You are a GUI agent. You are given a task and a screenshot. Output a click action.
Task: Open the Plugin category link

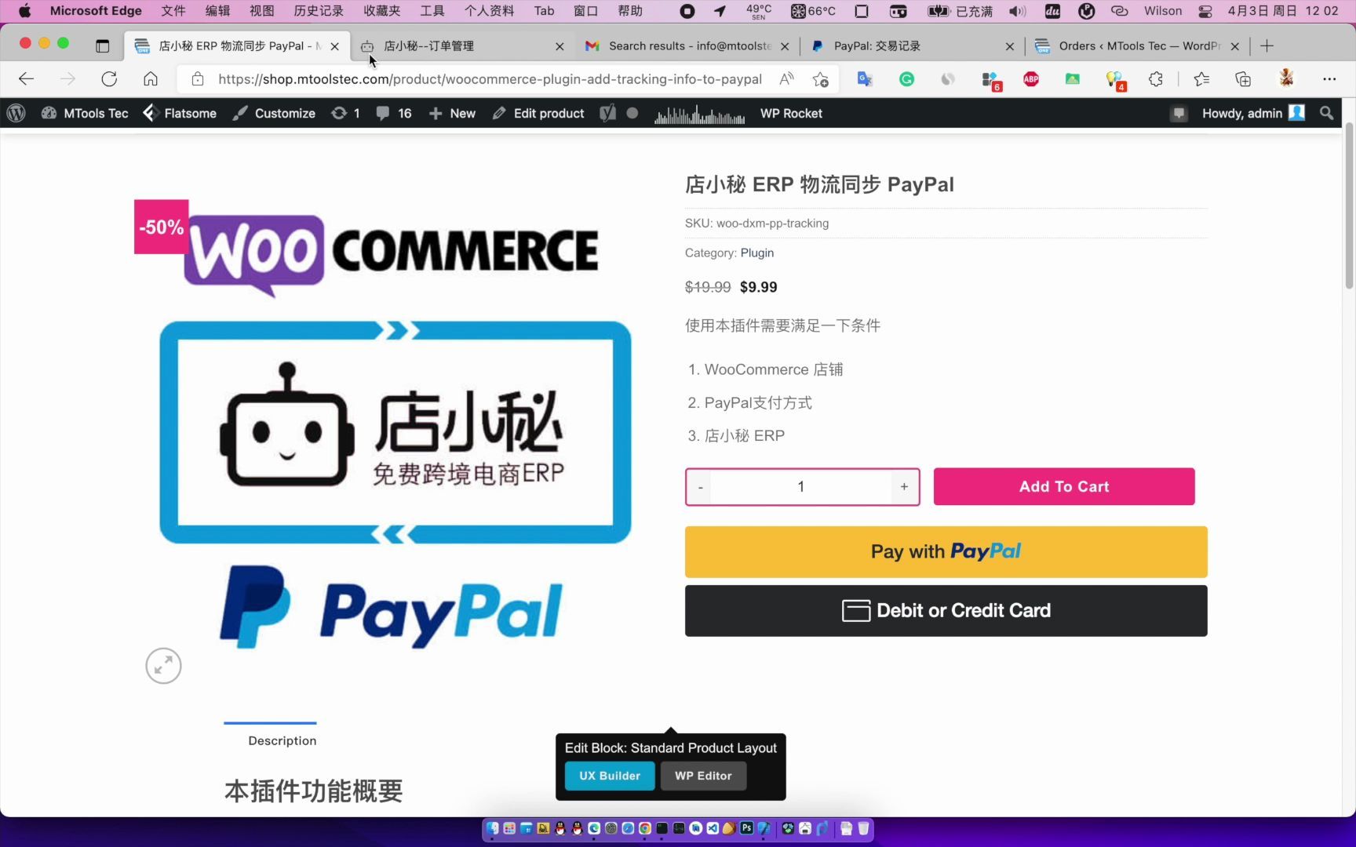point(757,253)
